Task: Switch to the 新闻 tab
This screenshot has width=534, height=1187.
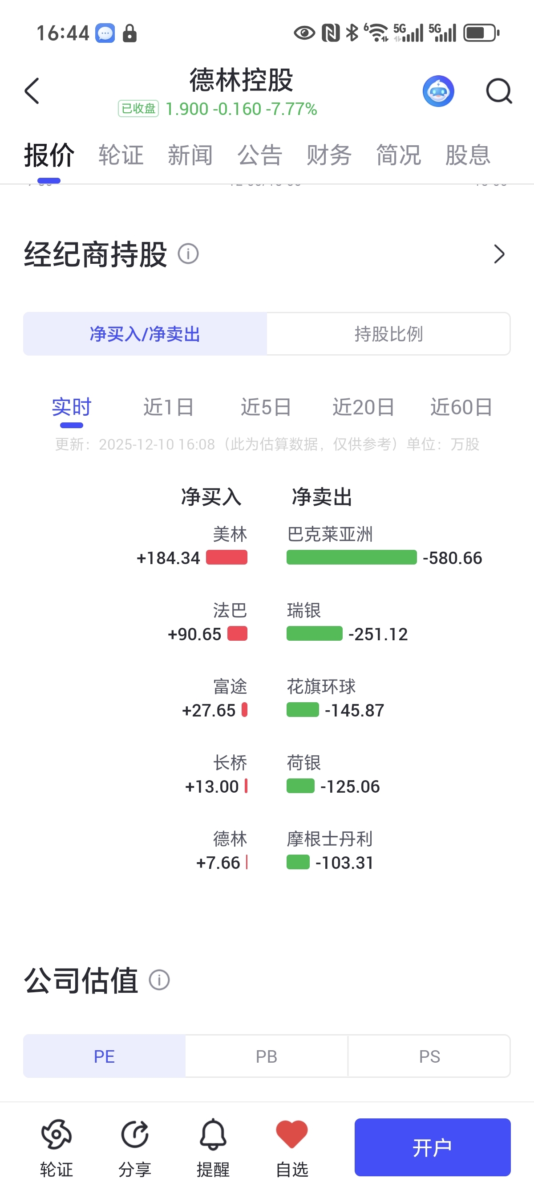Action: pyautogui.click(x=190, y=155)
